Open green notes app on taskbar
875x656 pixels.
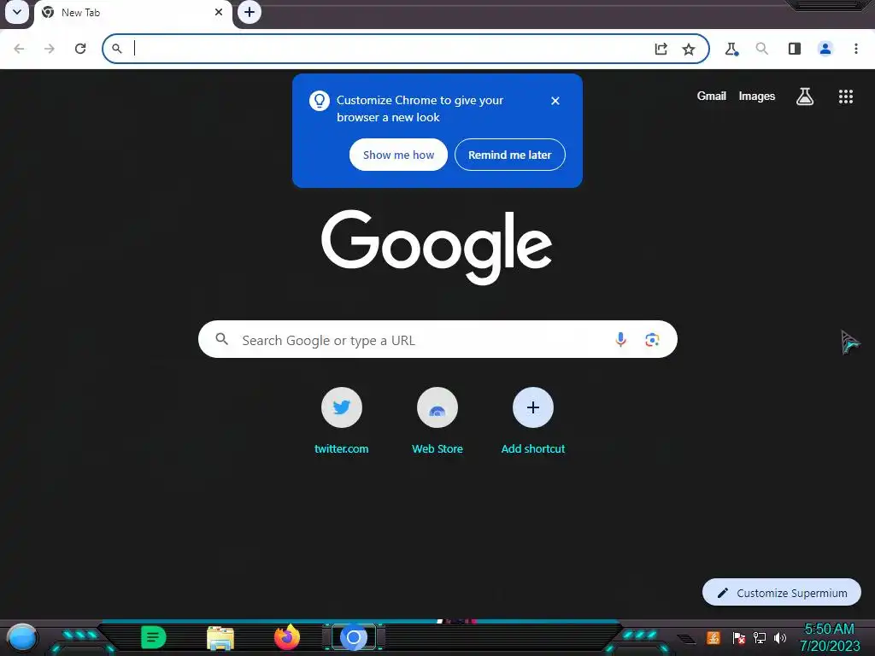pyautogui.click(x=154, y=637)
